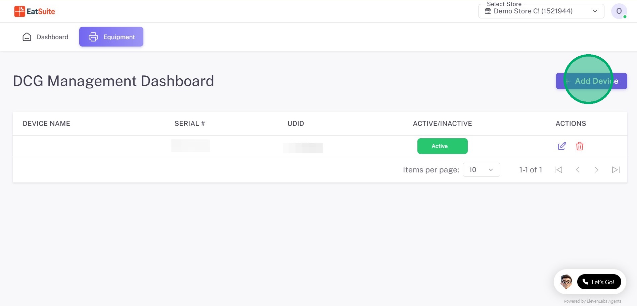Jump to the last page of results
The image size is (637, 306).
pos(616,170)
